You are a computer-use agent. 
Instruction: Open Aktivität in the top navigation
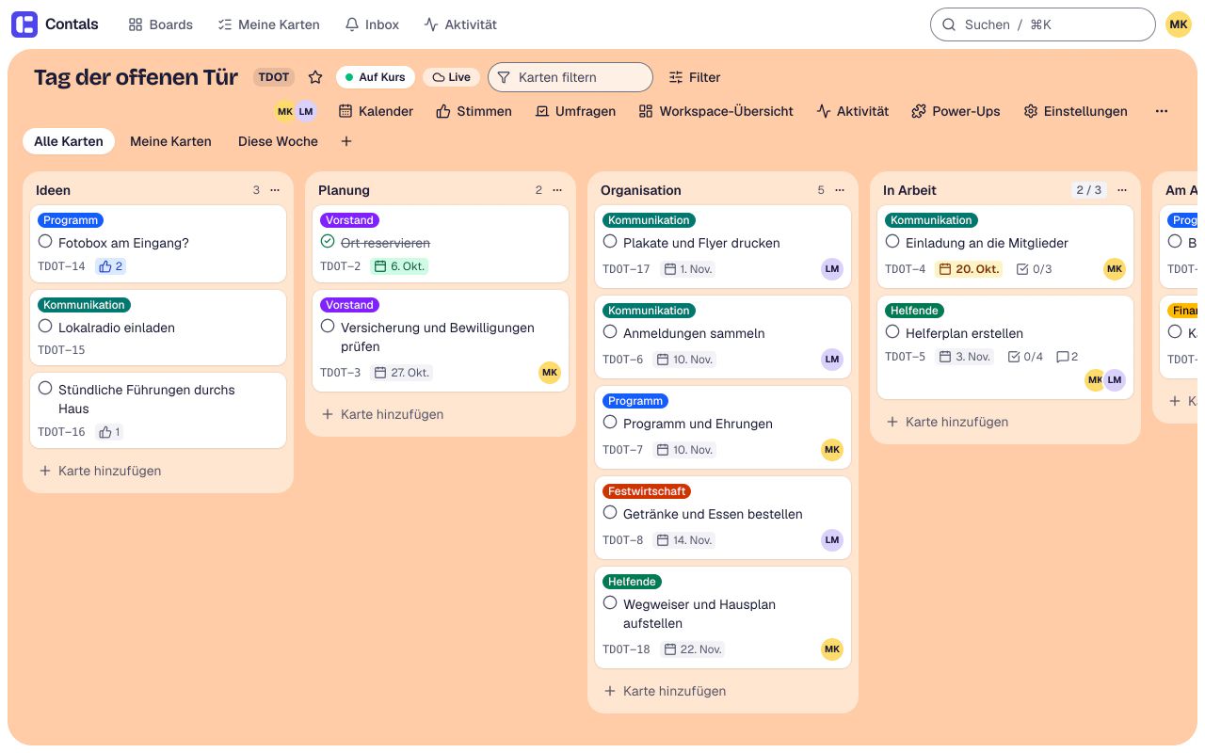pos(460,24)
